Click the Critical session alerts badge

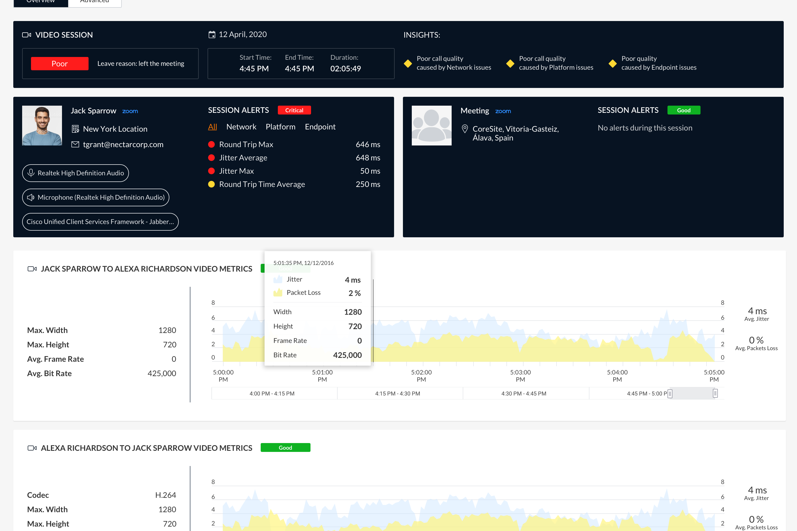pos(294,110)
